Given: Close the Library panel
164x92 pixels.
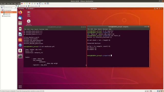Looking at the screenshot, I should click(x=16, y=6).
